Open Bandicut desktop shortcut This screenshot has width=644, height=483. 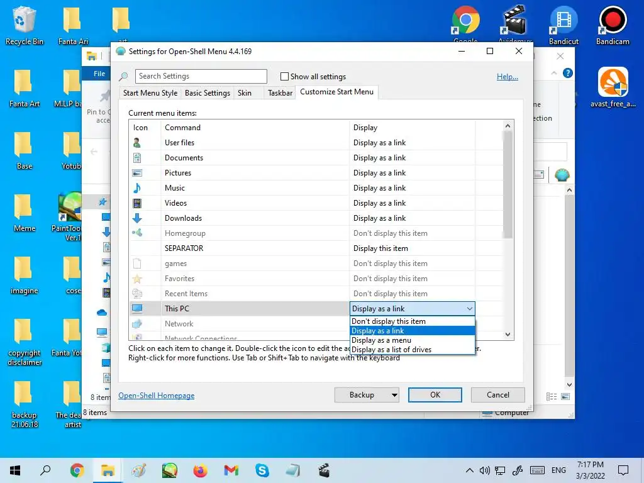tap(563, 26)
